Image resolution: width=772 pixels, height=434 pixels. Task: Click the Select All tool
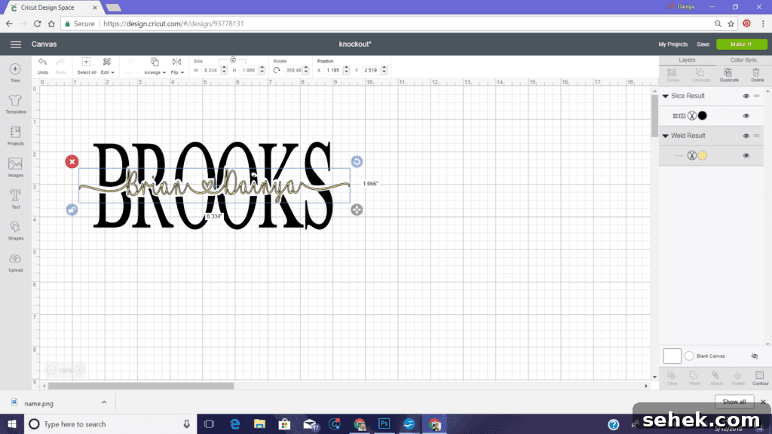coord(86,66)
